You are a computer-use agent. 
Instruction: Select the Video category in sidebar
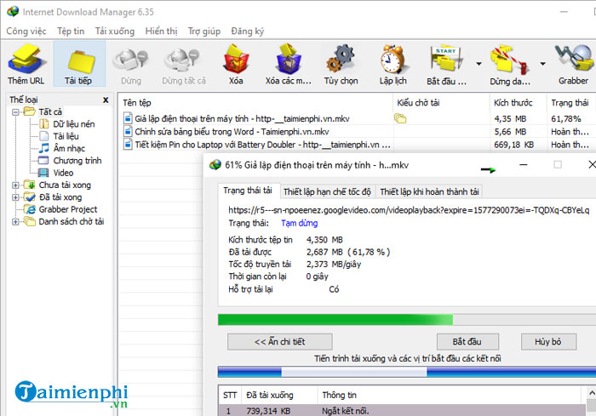coord(64,173)
